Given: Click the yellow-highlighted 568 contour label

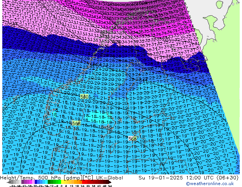Looking at the screenshot, I should tap(76, 123).
